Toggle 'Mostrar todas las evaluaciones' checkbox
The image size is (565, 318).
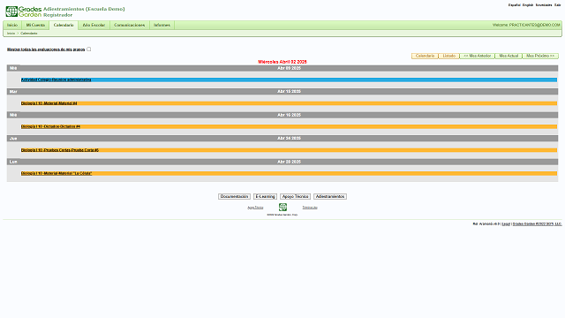point(88,49)
